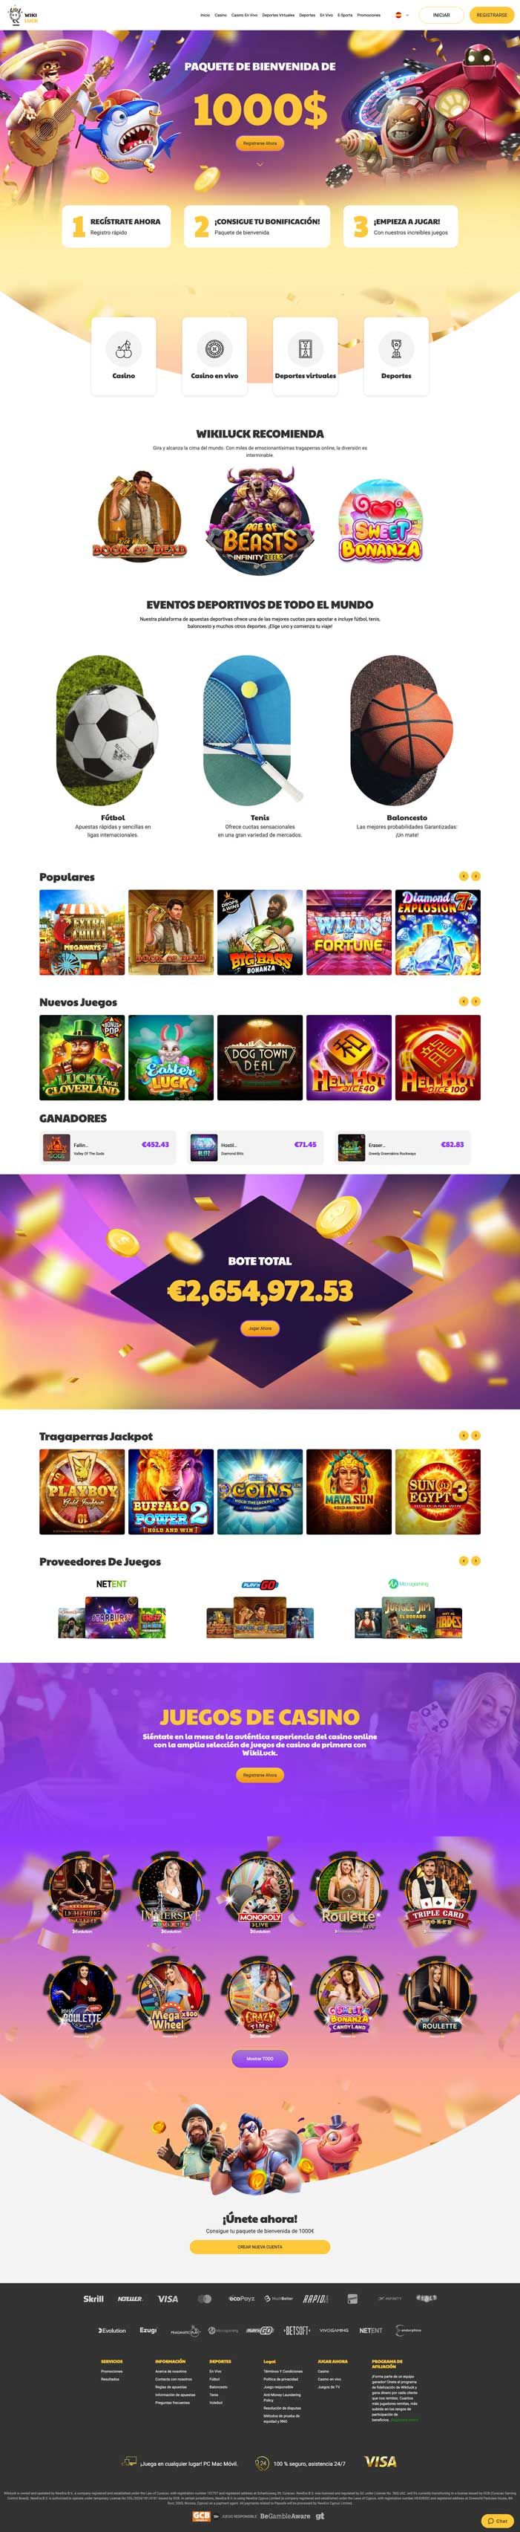Open the Deportes virtuales category icon
The image size is (520, 2532).
(x=305, y=348)
